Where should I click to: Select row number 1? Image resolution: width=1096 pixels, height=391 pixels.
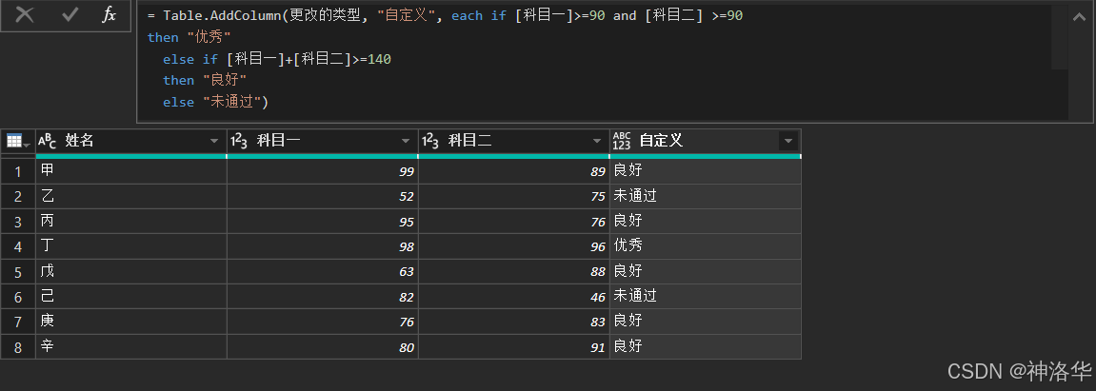click(x=18, y=172)
